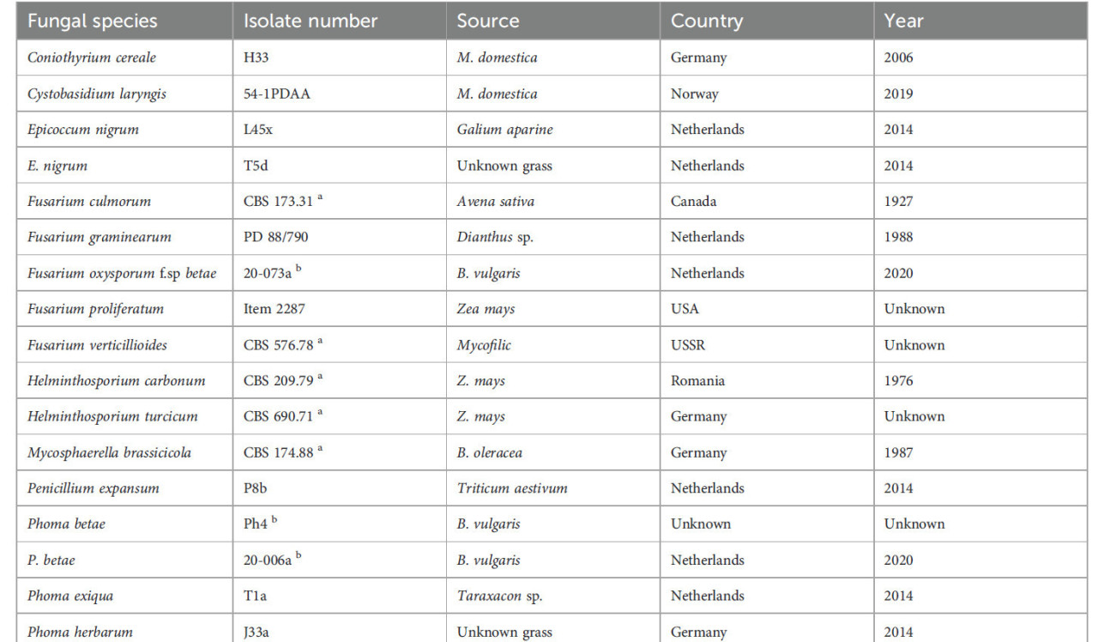Viewport: 1098px width, 642px height.
Task: Click the year 1927 cell
Action: click(x=898, y=201)
